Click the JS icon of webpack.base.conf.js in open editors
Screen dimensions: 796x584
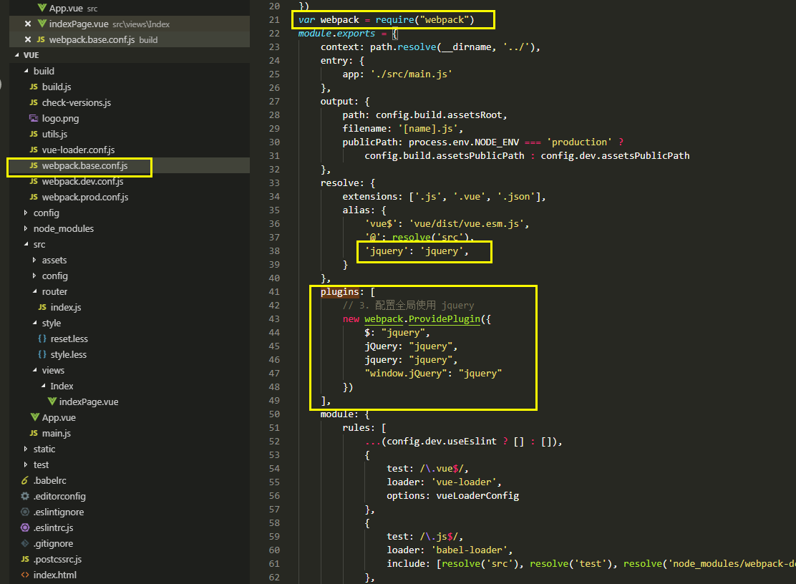point(41,39)
